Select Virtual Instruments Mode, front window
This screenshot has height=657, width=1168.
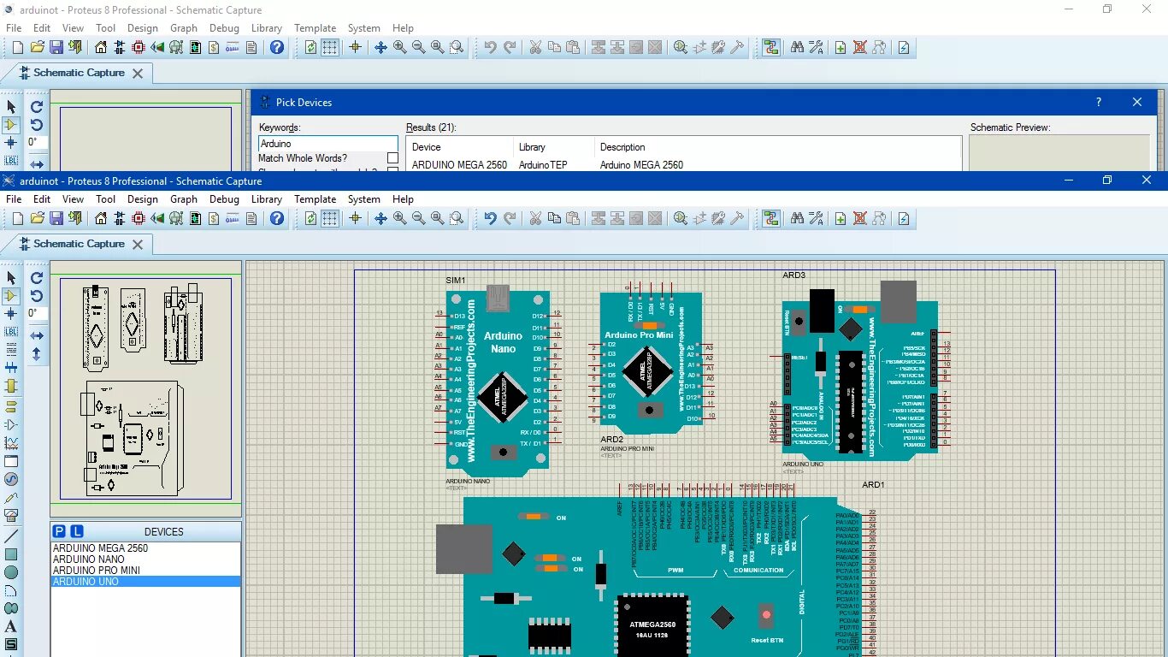click(11, 516)
